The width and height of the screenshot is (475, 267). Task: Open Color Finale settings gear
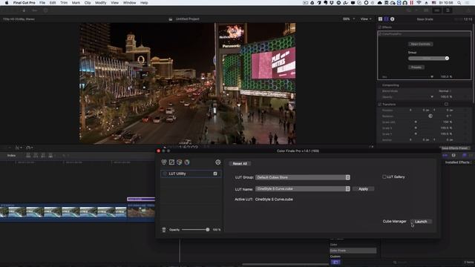click(x=217, y=162)
